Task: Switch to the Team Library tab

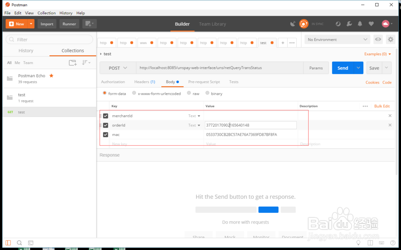Action: coord(213,24)
